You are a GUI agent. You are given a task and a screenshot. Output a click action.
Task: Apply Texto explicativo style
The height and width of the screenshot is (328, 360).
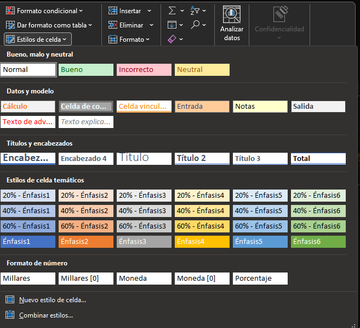tap(86, 122)
